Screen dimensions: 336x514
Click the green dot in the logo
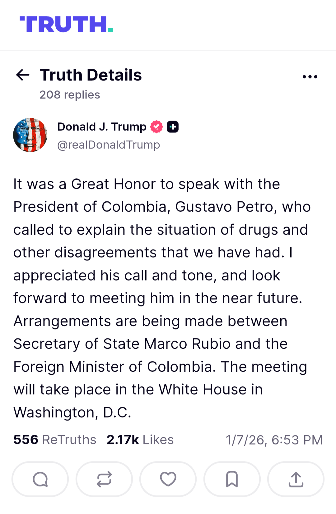pos(110,30)
